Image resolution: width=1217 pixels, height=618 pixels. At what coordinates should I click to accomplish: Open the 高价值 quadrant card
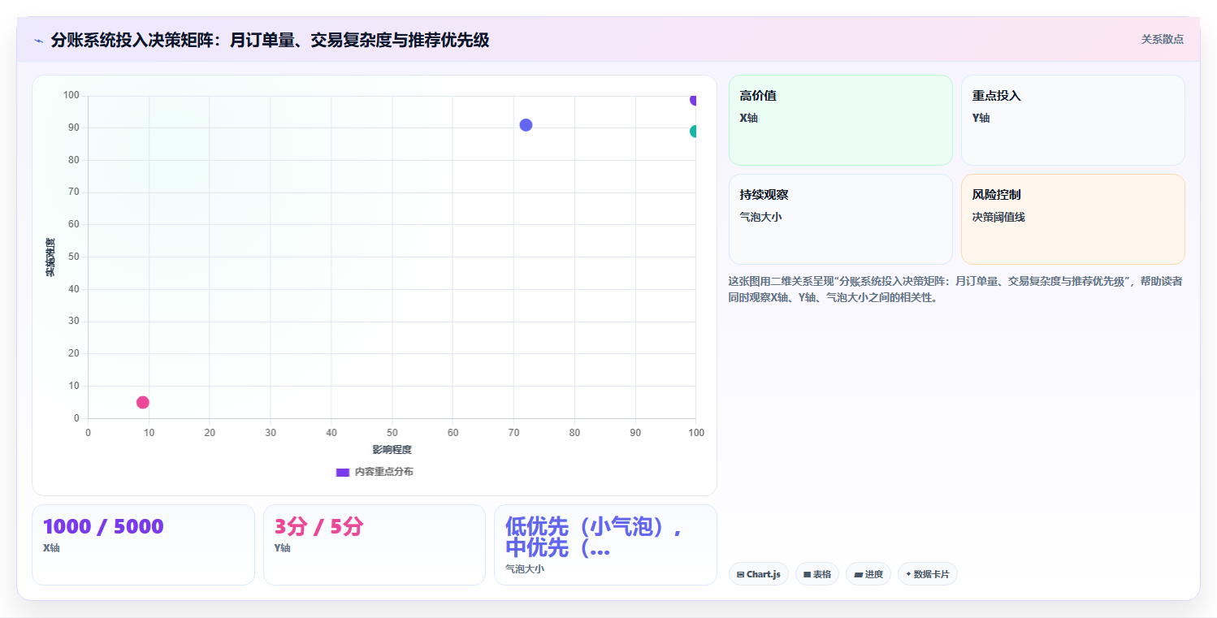click(x=841, y=120)
